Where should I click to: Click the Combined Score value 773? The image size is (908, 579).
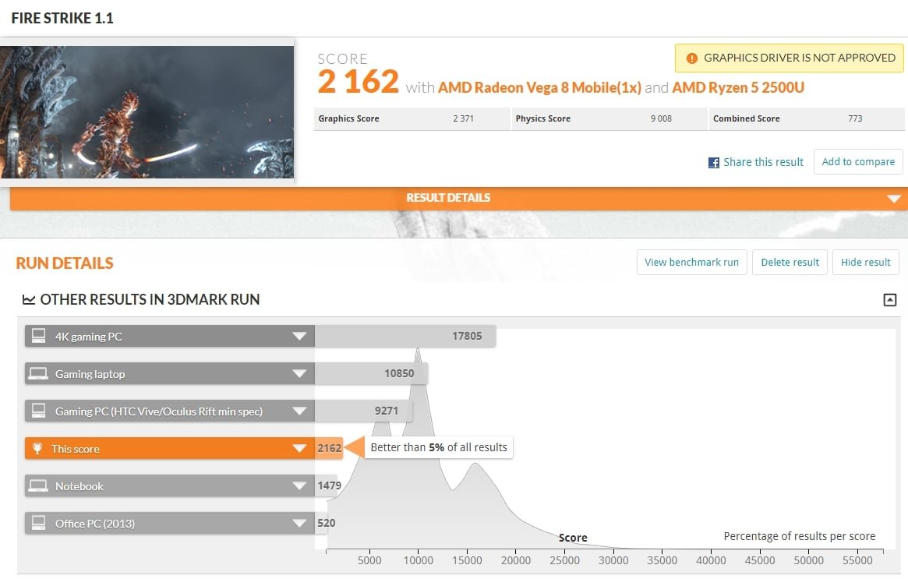[x=855, y=118]
